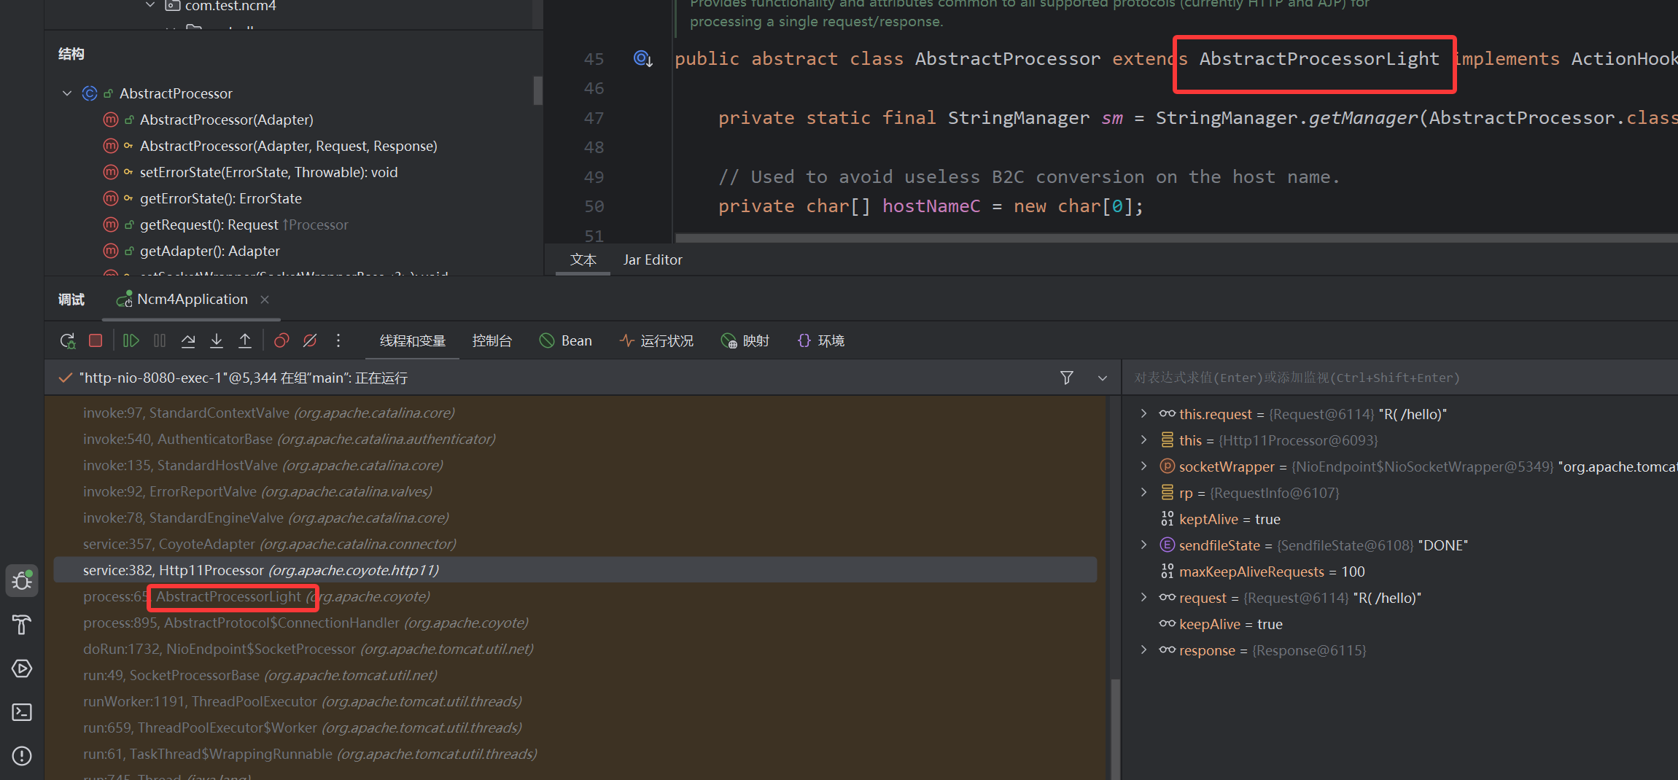Click the Rerun debug session icon
Viewport: 1678px width, 780px height.
[67, 340]
